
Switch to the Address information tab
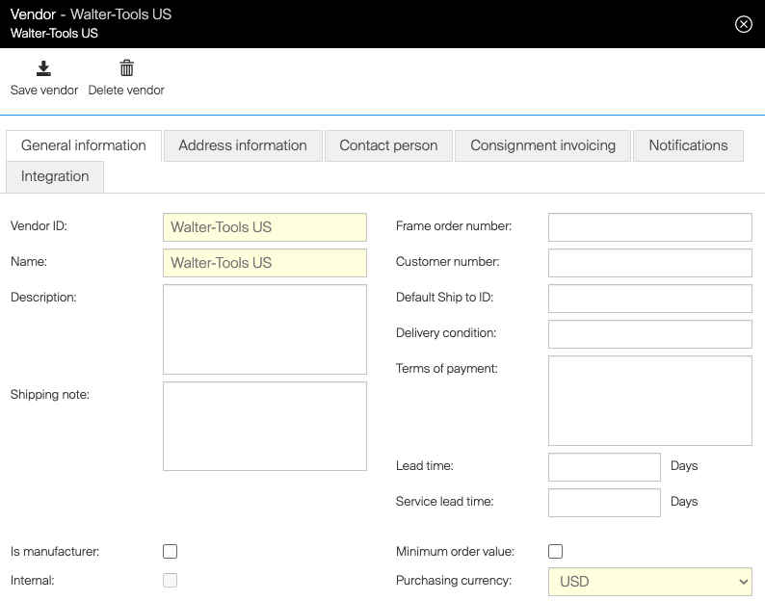243,145
